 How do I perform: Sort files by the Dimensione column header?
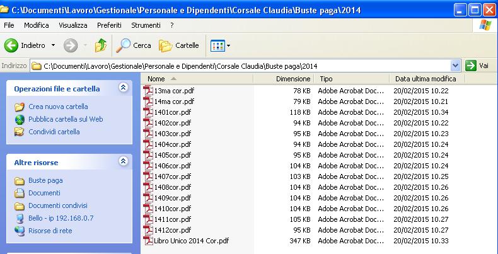[x=292, y=79]
